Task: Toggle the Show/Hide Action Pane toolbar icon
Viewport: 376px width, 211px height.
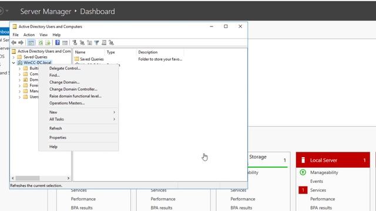Action: [65, 43]
